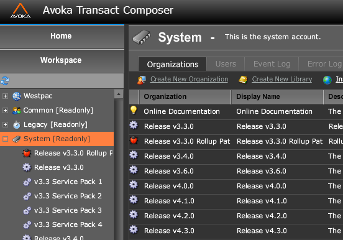Expand the Westpac tree node
Image resolution: width=343 pixels, height=240 pixels.
(x=5, y=96)
